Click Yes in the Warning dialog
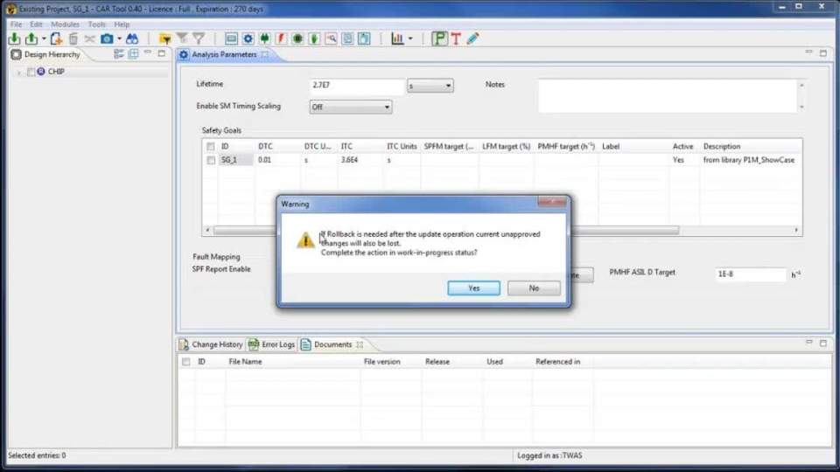Image resolution: width=840 pixels, height=472 pixels. coord(473,288)
